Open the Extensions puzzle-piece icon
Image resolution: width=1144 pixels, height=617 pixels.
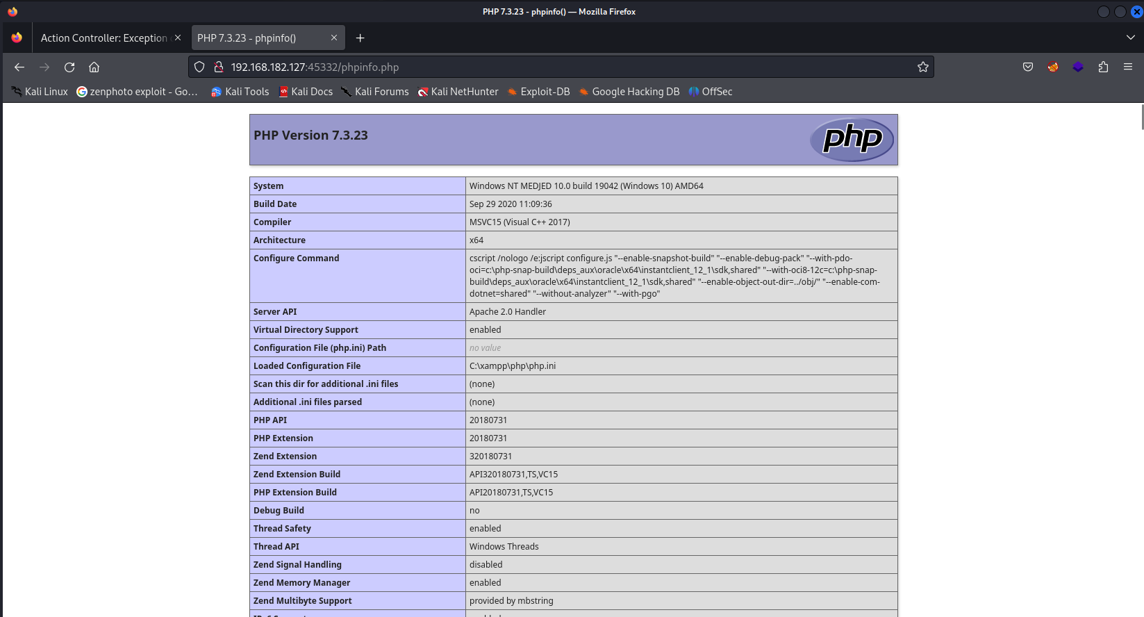coord(1103,67)
